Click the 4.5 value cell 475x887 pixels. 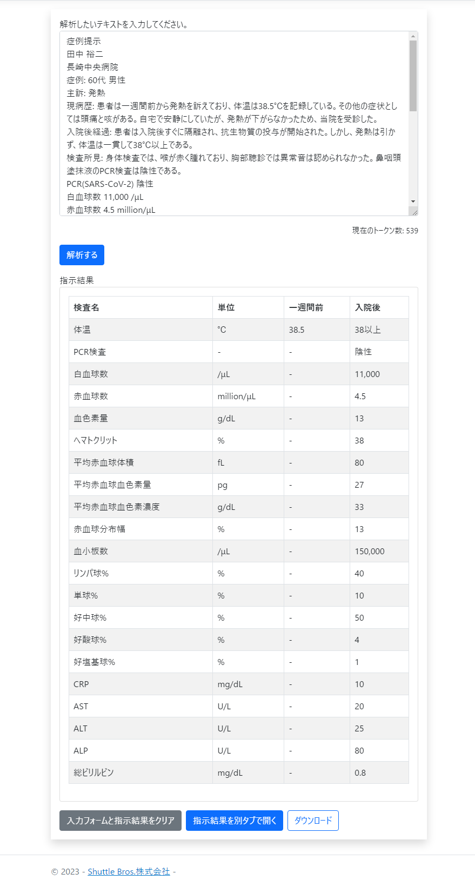pos(379,396)
